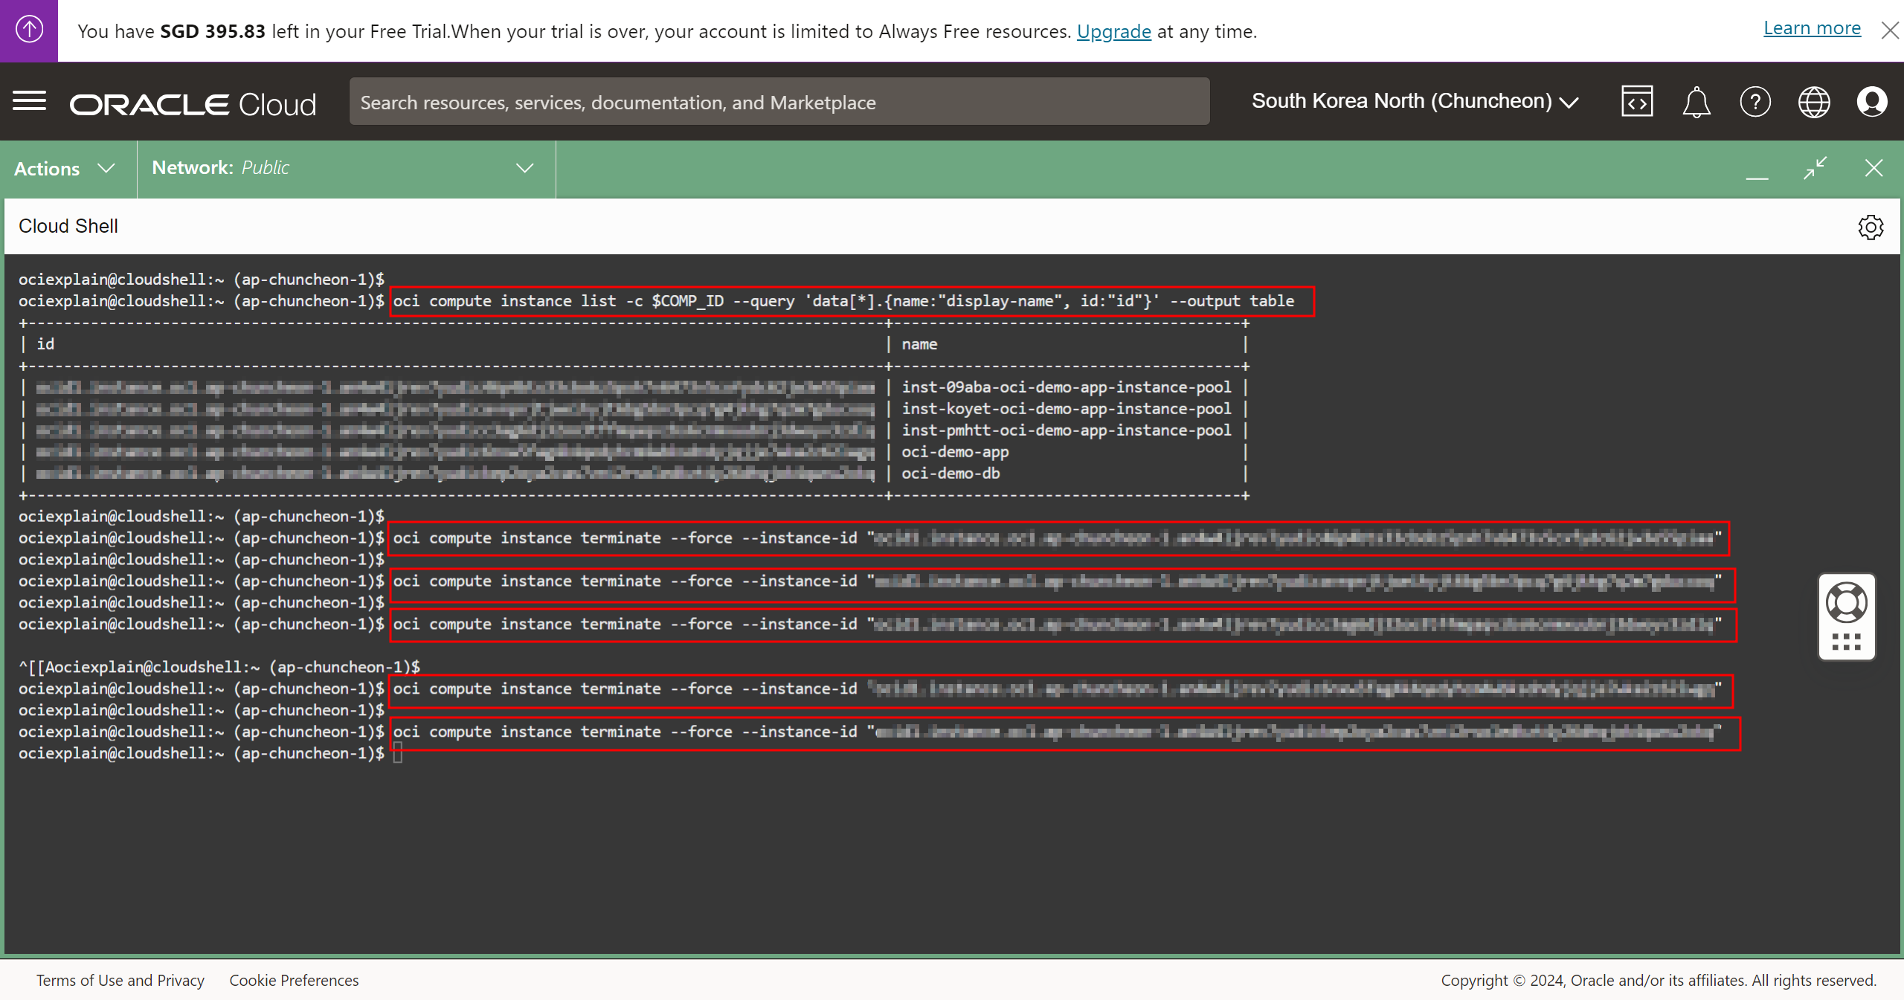Open the user profile avatar menu
This screenshot has height=1000, width=1904.
coord(1871,102)
